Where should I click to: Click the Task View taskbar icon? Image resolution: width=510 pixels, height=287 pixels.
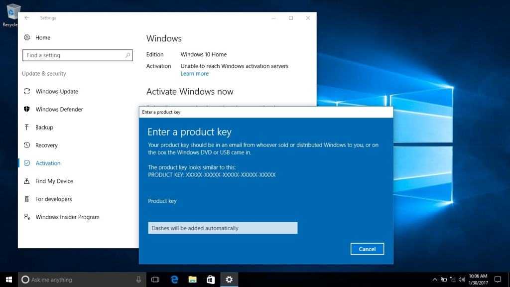[155, 280]
